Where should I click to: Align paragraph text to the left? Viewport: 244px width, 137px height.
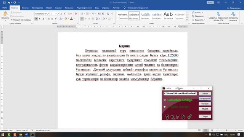click(x=82, y=19)
